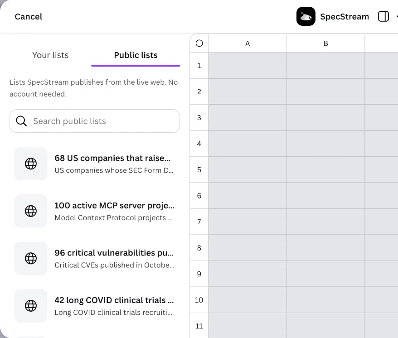Click 'Critical CVEs published in Octobe...' description
The height and width of the screenshot is (338, 398).
[x=115, y=265]
